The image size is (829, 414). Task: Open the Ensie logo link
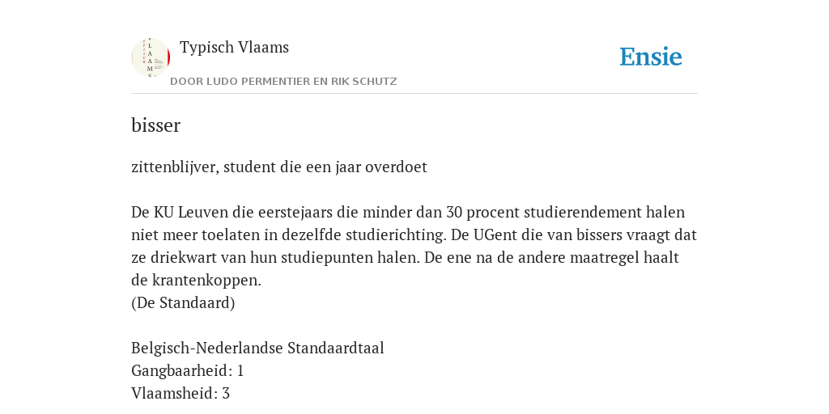pyautogui.click(x=651, y=57)
